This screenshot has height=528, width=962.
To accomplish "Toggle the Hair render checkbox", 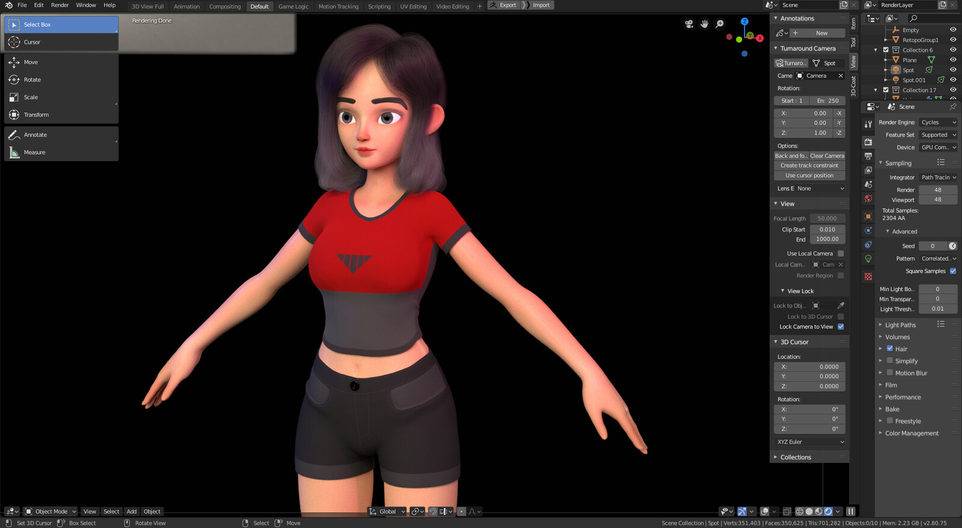I will tap(890, 349).
